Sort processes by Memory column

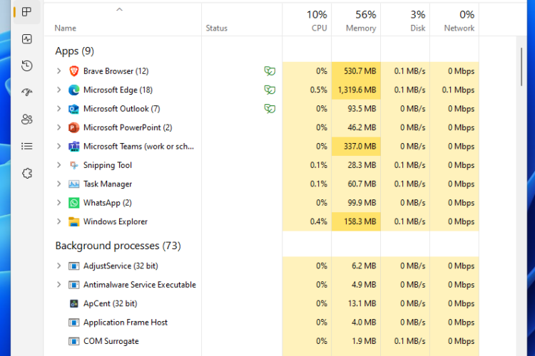coord(356,21)
